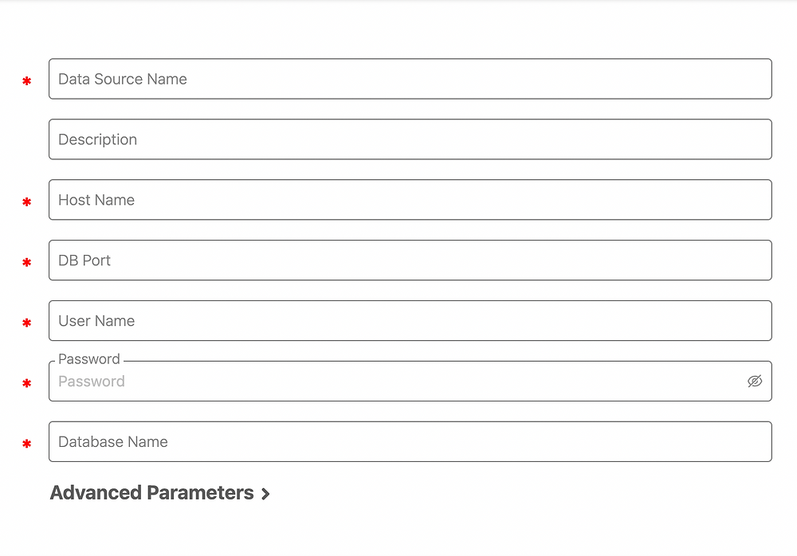Click the required asterisk next to Database Name
Screen dimensions: 797x556
pos(27,444)
